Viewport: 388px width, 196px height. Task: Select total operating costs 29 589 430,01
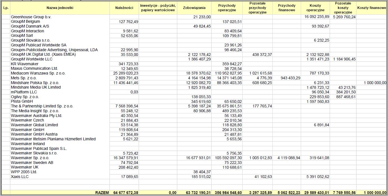click(x=316, y=193)
